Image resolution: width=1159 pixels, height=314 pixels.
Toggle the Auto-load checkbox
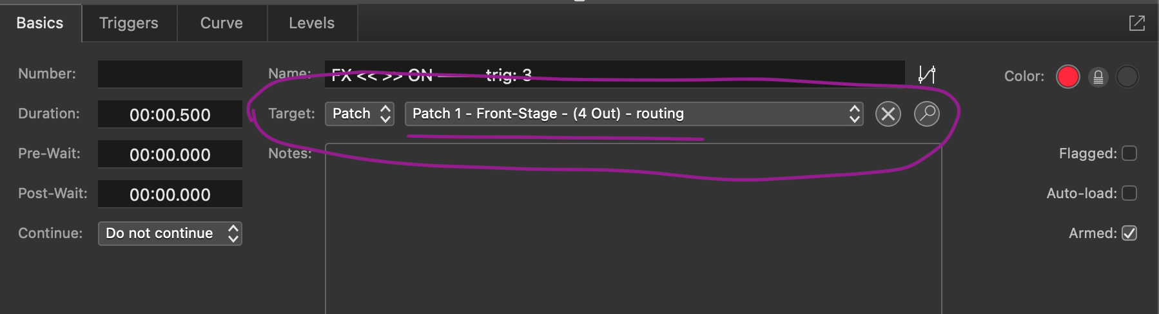(1129, 193)
